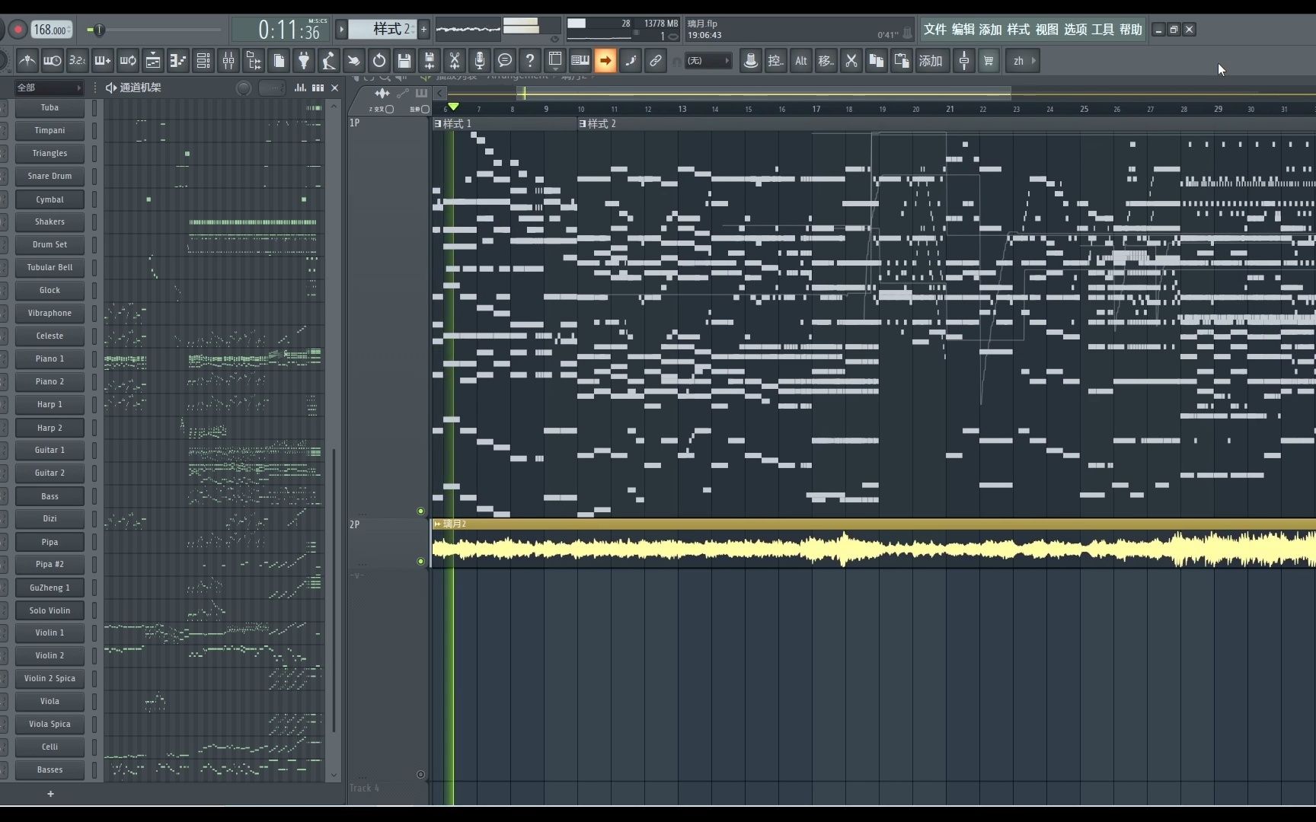Image resolution: width=1316 pixels, height=822 pixels.
Task: Open the project info speech bubble icon
Action: [505, 61]
